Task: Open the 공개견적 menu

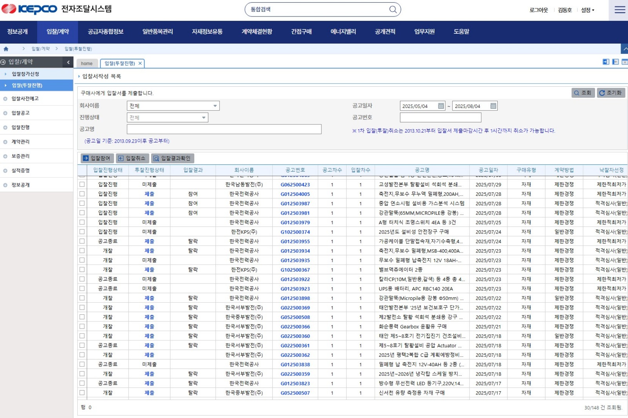Action: tap(385, 32)
